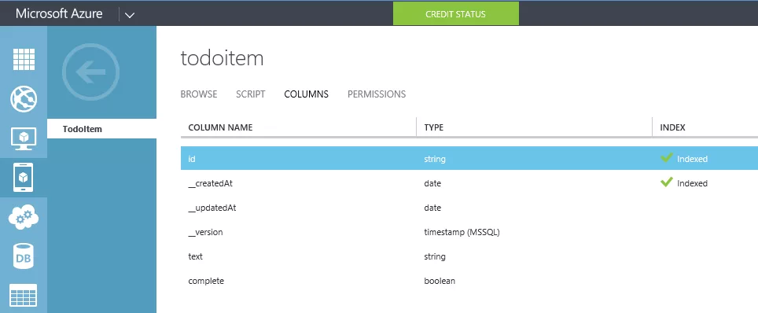The width and height of the screenshot is (758, 313).
Task: Open the Cloud Services gear-cloud icon
Action: (x=24, y=217)
